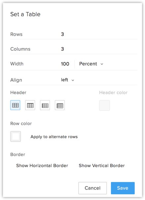Open the Header color swatch
145x200 pixels.
104,105
